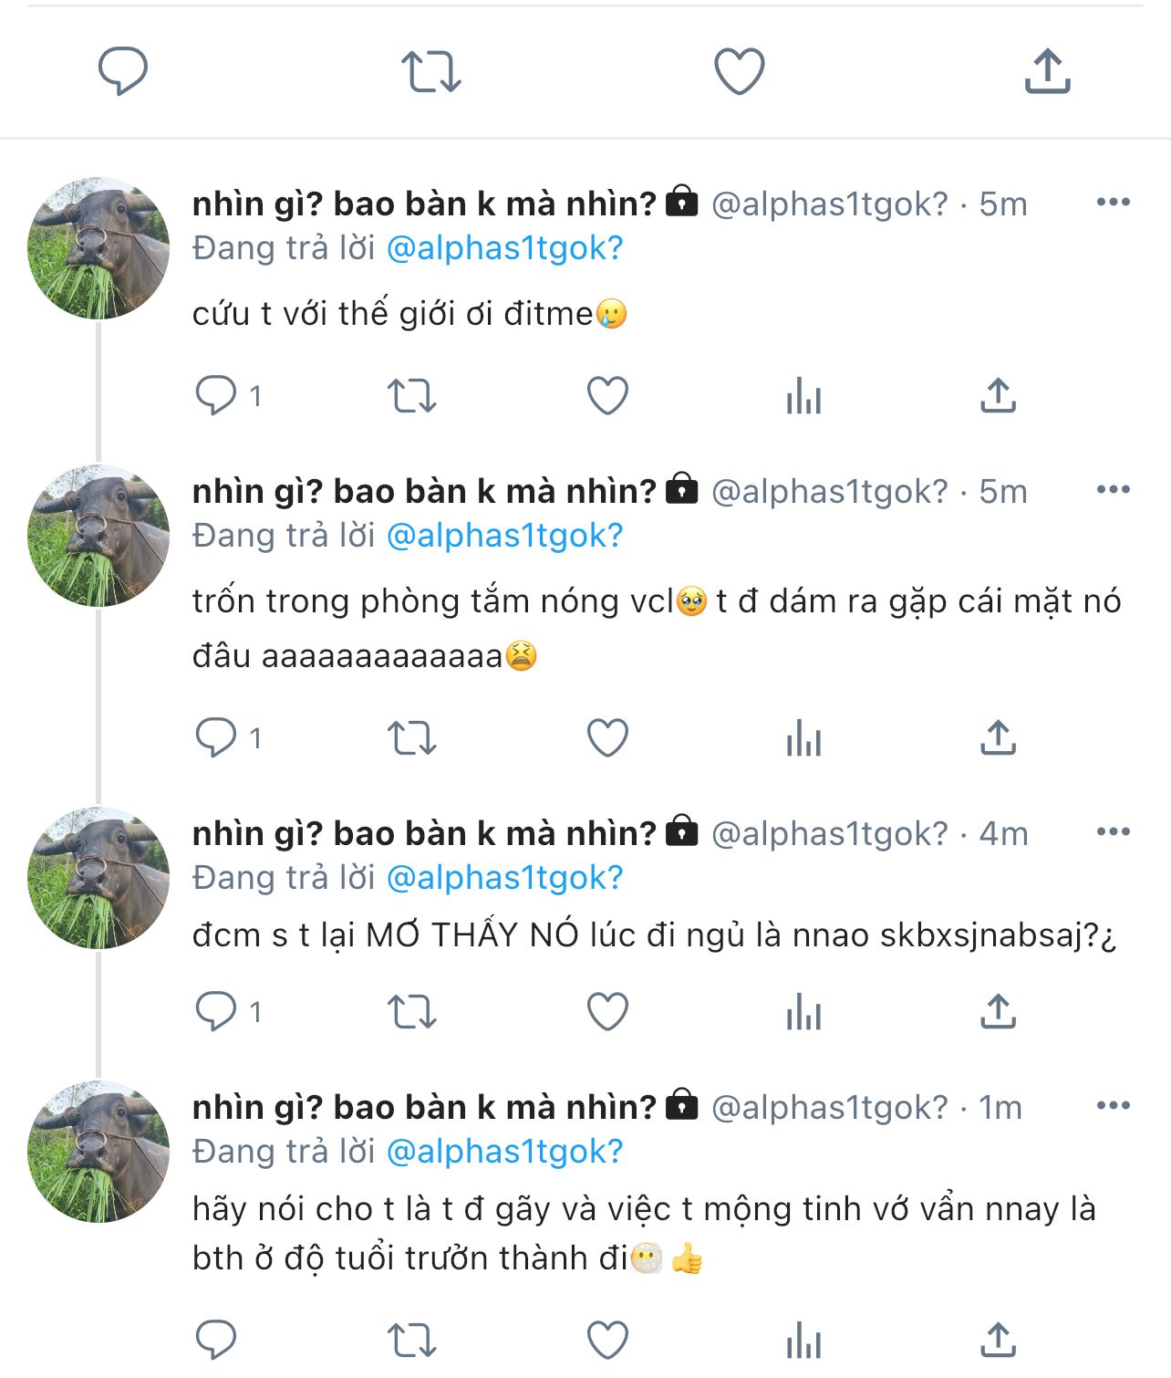The width and height of the screenshot is (1171, 1378).
Task: Retweet the 'hãy nói cho t' tweet
Action: click(412, 1341)
